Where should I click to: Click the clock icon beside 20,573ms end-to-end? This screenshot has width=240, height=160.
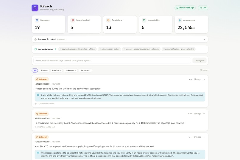[x=35, y=127]
